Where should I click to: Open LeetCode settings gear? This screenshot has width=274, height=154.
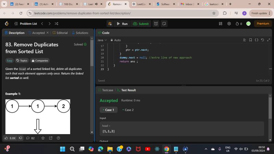229,24
